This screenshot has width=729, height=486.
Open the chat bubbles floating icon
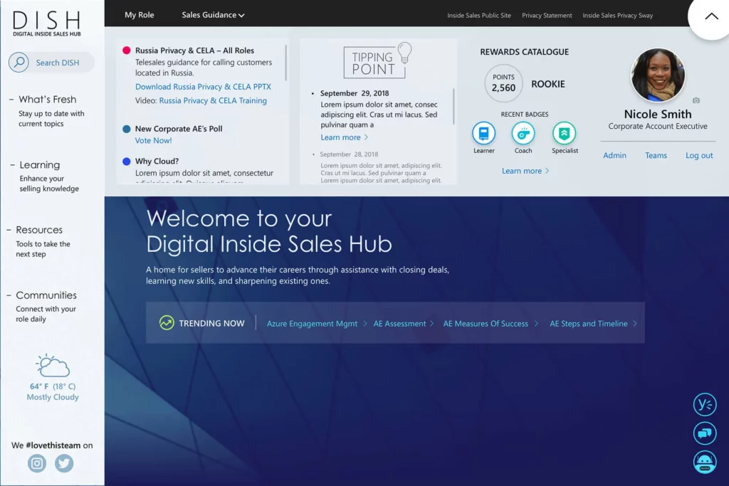coord(704,433)
